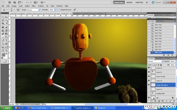Select the Move tool
Screen dimensions: 177x110
pyautogui.click(x=6, y=17)
